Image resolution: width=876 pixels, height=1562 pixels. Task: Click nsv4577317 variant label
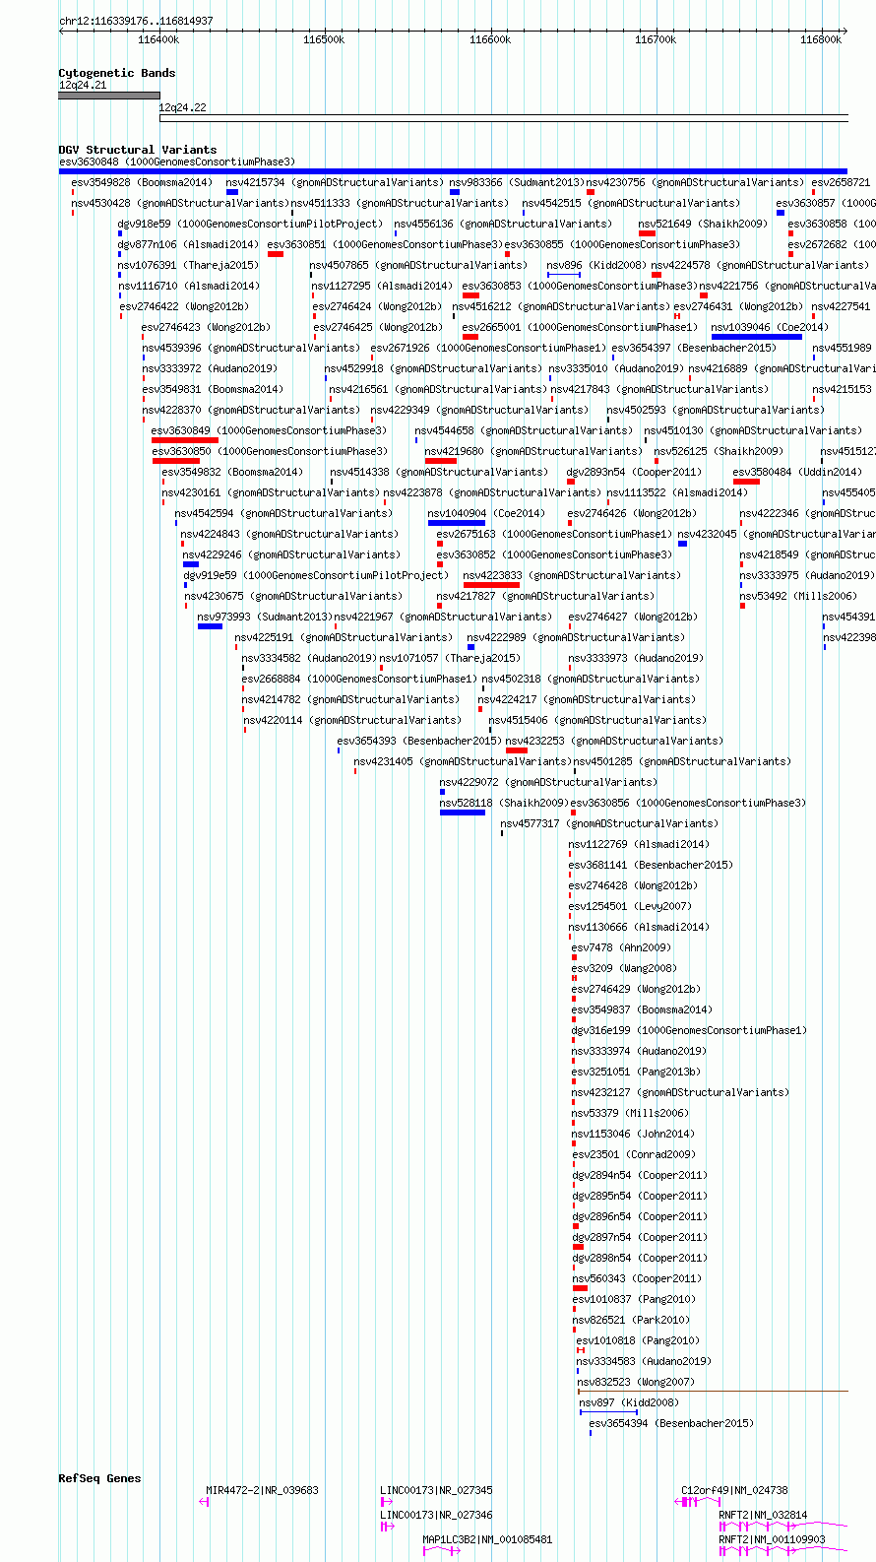[610, 823]
